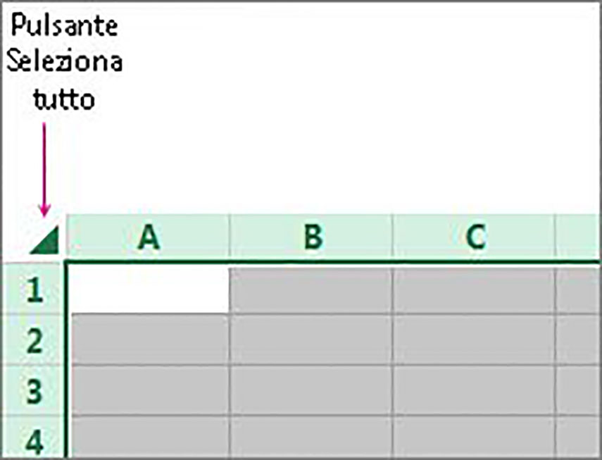This screenshot has height=460, width=602.
Task: Select row 1 header
Action: coord(32,290)
